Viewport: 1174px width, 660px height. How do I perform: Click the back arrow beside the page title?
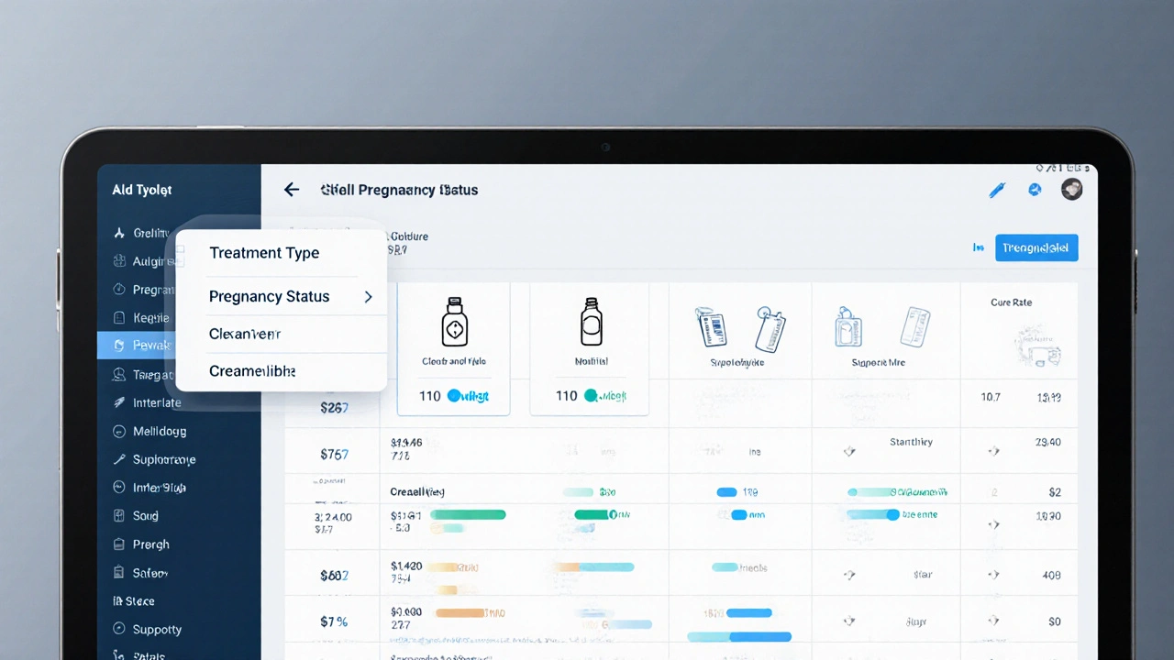coord(292,190)
